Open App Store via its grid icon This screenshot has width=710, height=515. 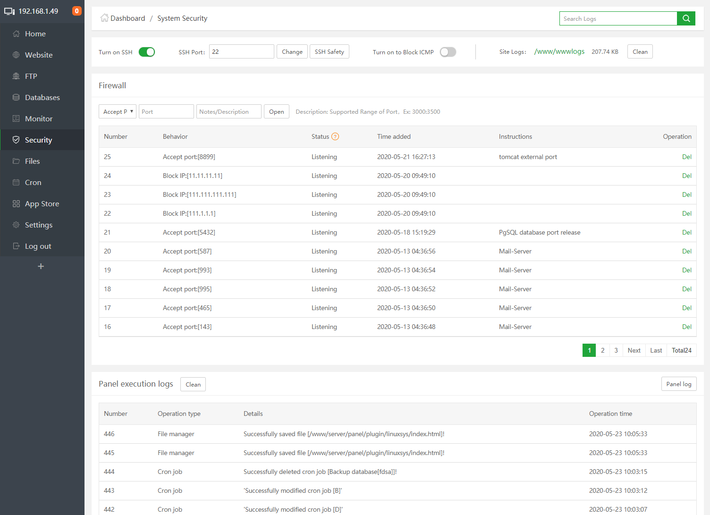[16, 203]
